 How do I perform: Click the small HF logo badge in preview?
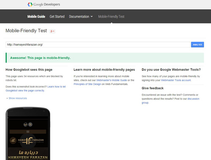pos(13,140)
